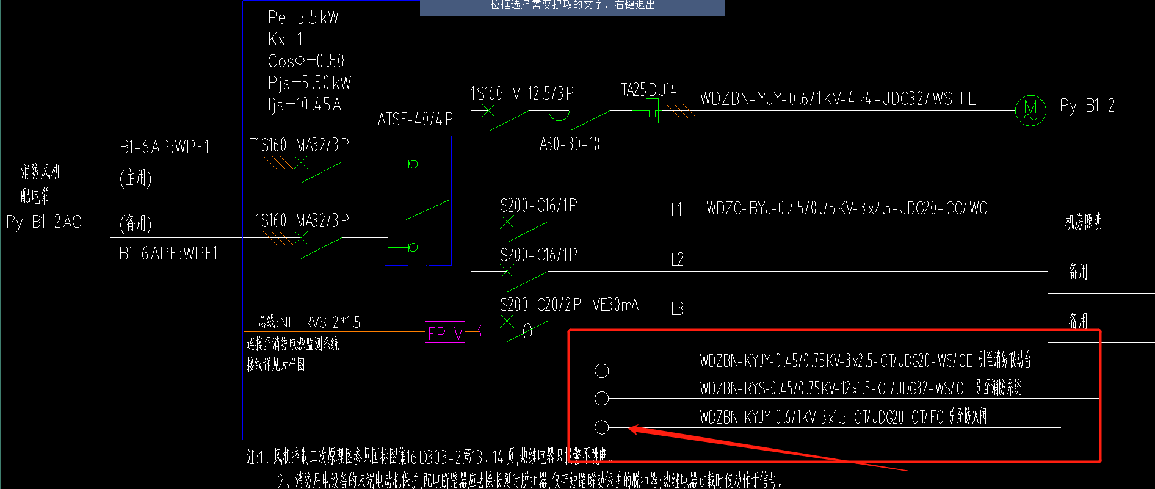Select the WDZBN-YJY-0.6/1KV-4x4-JDG32/WS FE cable text
Screen dimensions: 1155x489
[838, 99]
